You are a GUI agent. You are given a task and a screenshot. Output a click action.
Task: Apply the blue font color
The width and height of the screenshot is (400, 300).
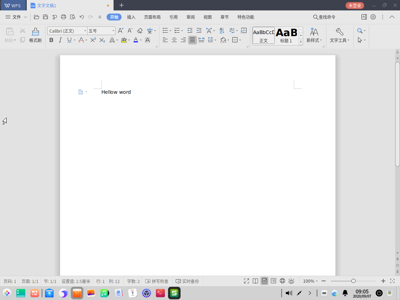(136, 40)
